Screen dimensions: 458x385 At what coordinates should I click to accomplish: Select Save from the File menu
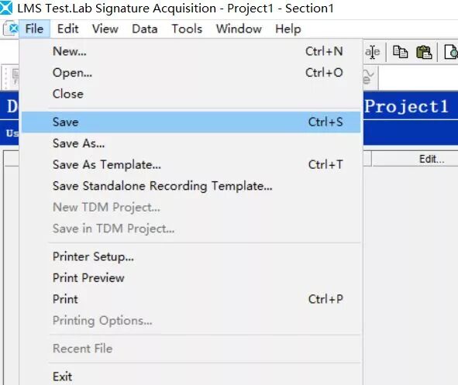(x=191, y=122)
